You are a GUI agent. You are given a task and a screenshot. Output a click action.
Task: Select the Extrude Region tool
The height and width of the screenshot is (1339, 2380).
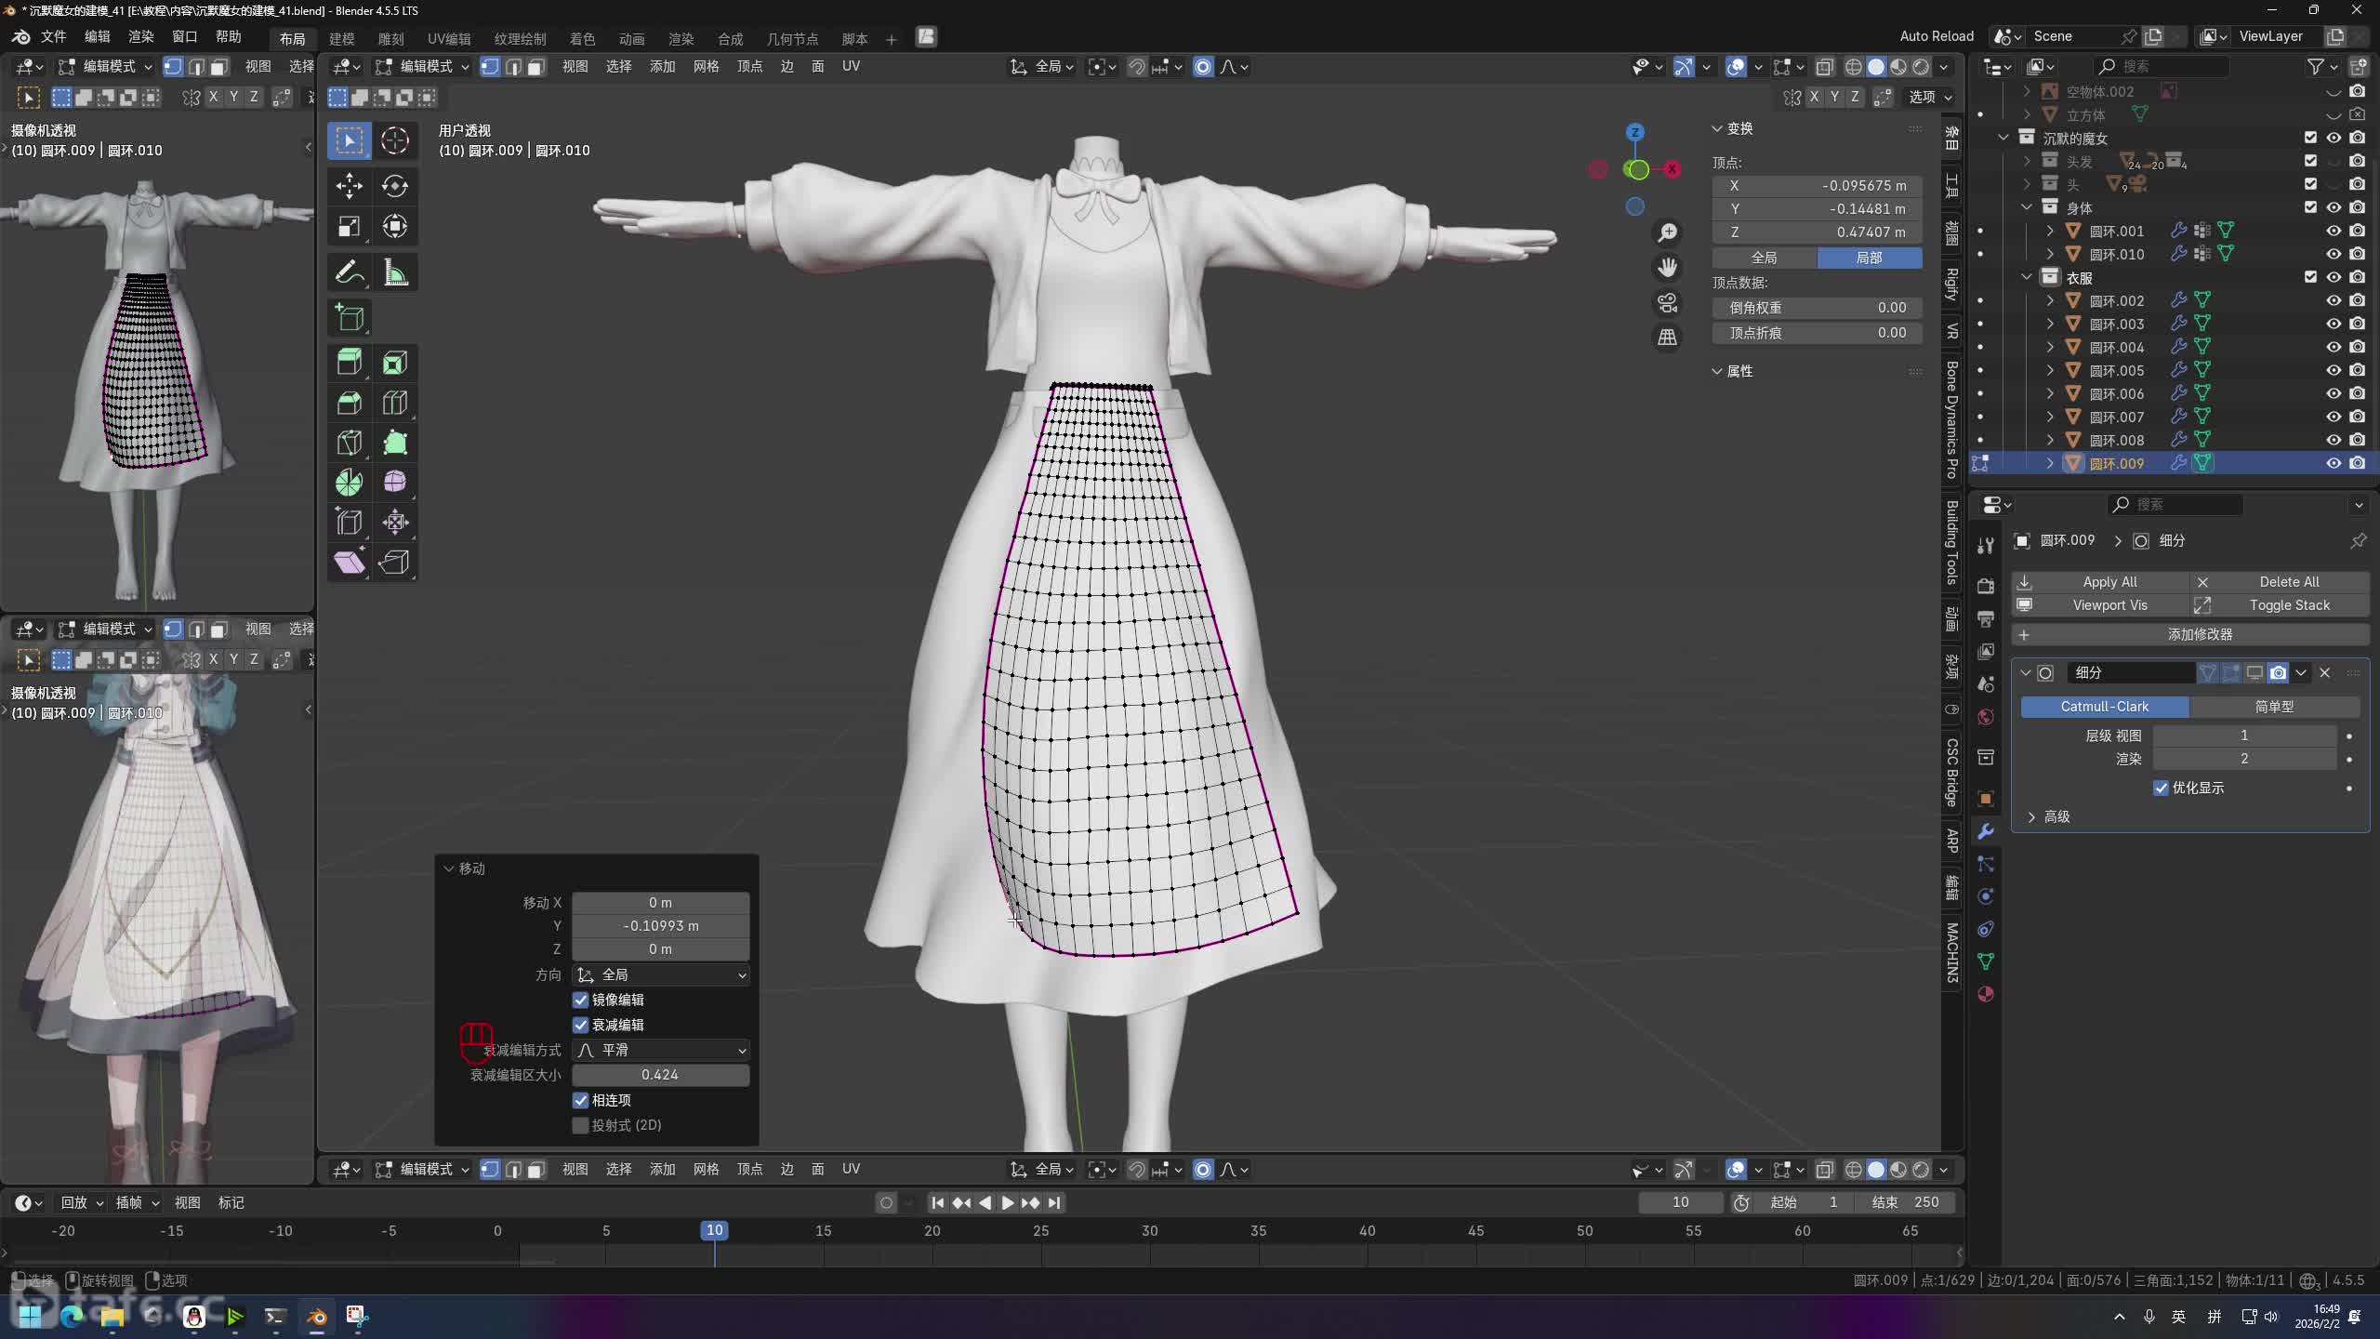pos(349,362)
